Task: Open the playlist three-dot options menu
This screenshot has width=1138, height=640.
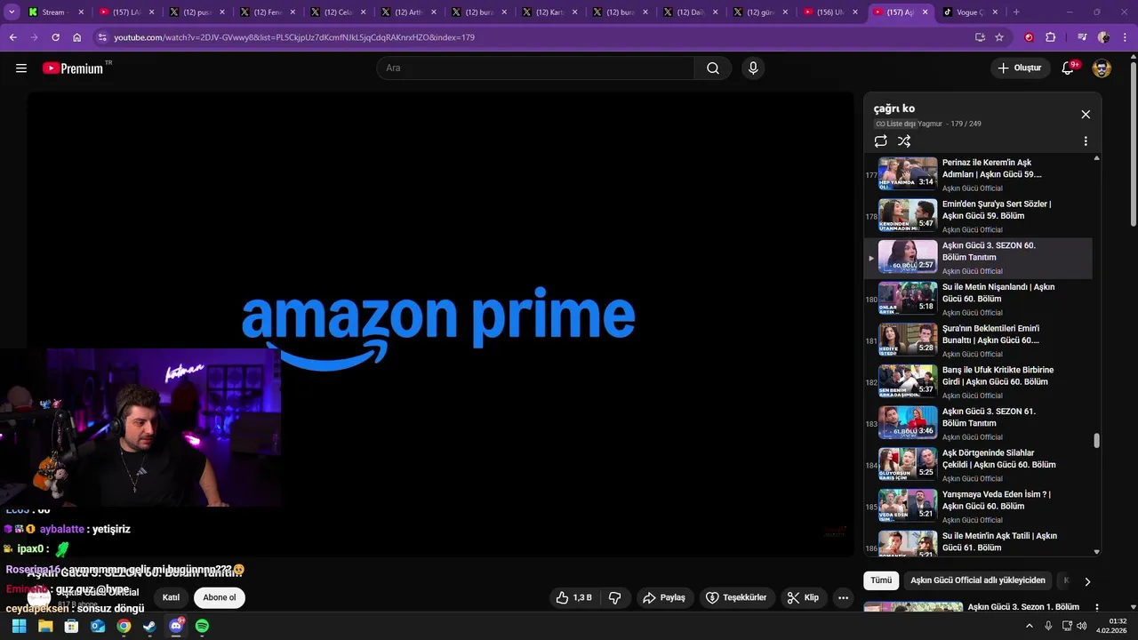Action: [x=1086, y=141]
